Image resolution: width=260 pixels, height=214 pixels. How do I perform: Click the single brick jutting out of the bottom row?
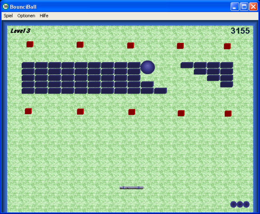(160, 91)
